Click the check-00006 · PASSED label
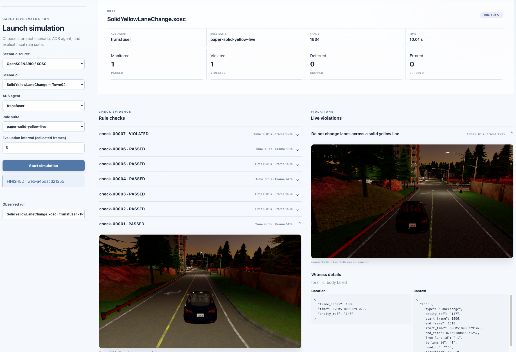The image size is (516, 352). tap(122, 149)
